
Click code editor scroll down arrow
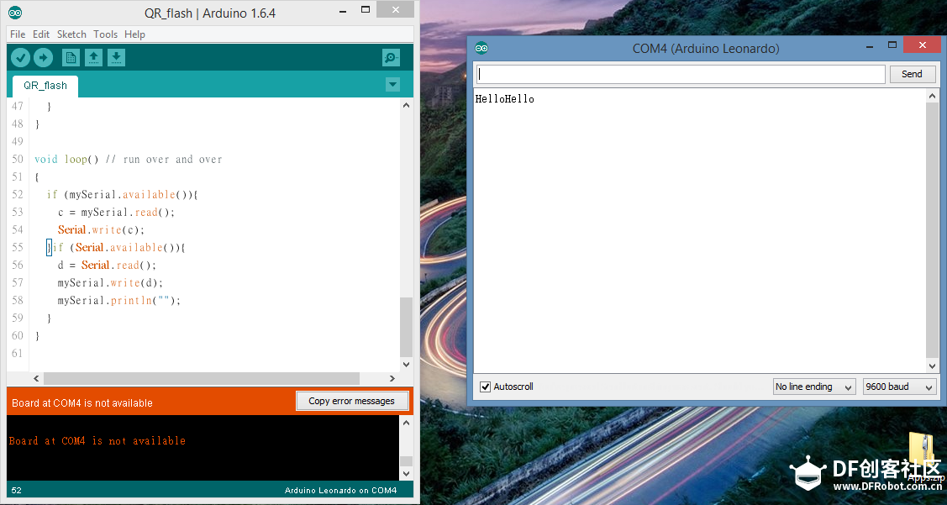click(406, 364)
